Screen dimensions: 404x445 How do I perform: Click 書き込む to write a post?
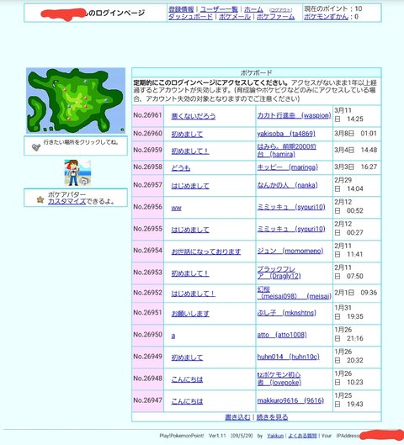point(237,417)
